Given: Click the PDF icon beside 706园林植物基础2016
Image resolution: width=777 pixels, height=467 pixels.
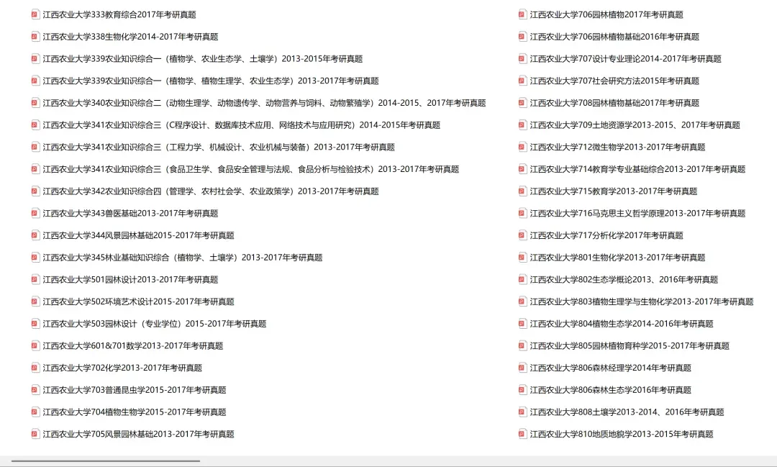Looking at the screenshot, I should pos(522,37).
